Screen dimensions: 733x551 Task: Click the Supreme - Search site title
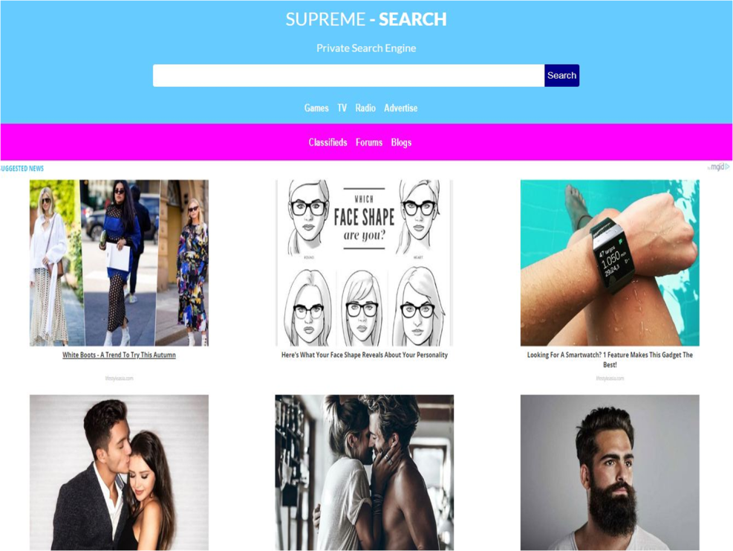click(x=366, y=19)
